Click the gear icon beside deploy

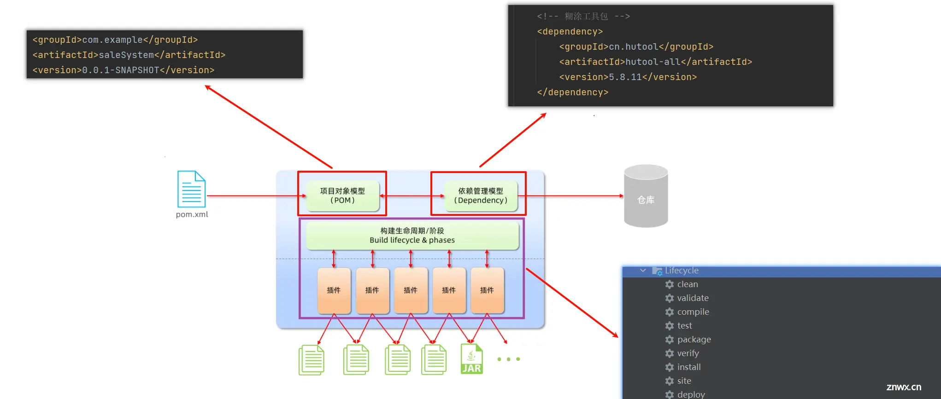click(x=670, y=394)
